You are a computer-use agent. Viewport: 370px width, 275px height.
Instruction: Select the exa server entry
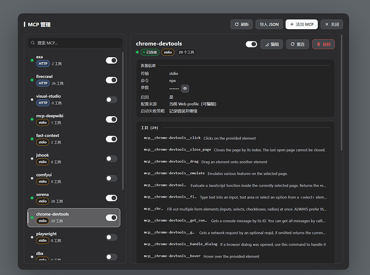(74, 61)
